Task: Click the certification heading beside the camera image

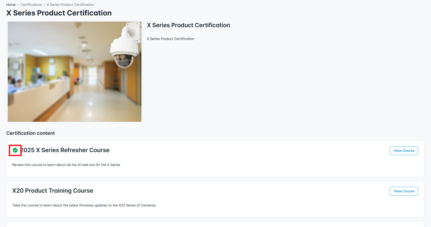Action: coord(188,25)
